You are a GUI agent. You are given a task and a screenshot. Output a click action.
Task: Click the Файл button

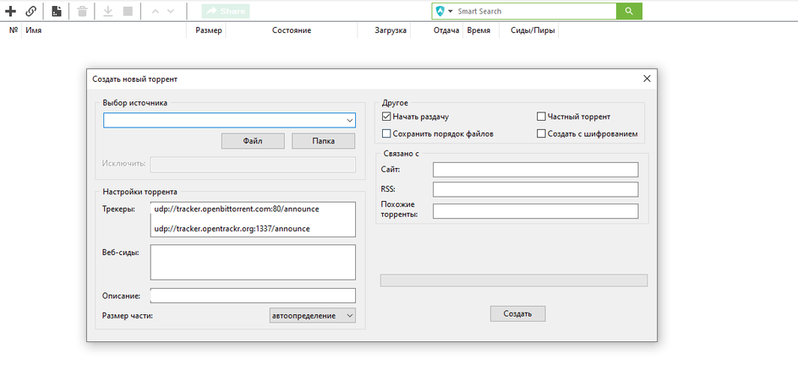click(253, 141)
